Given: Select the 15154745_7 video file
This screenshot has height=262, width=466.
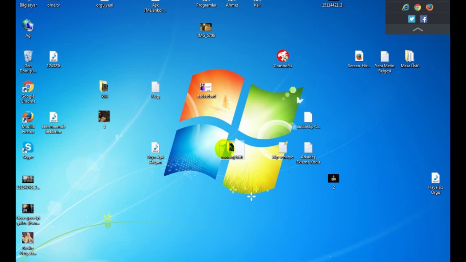Looking at the screenshot, I should point(28,179).
